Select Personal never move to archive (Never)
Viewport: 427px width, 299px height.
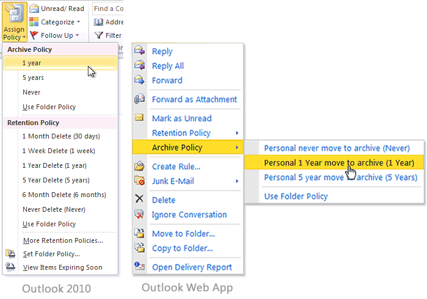337,148
